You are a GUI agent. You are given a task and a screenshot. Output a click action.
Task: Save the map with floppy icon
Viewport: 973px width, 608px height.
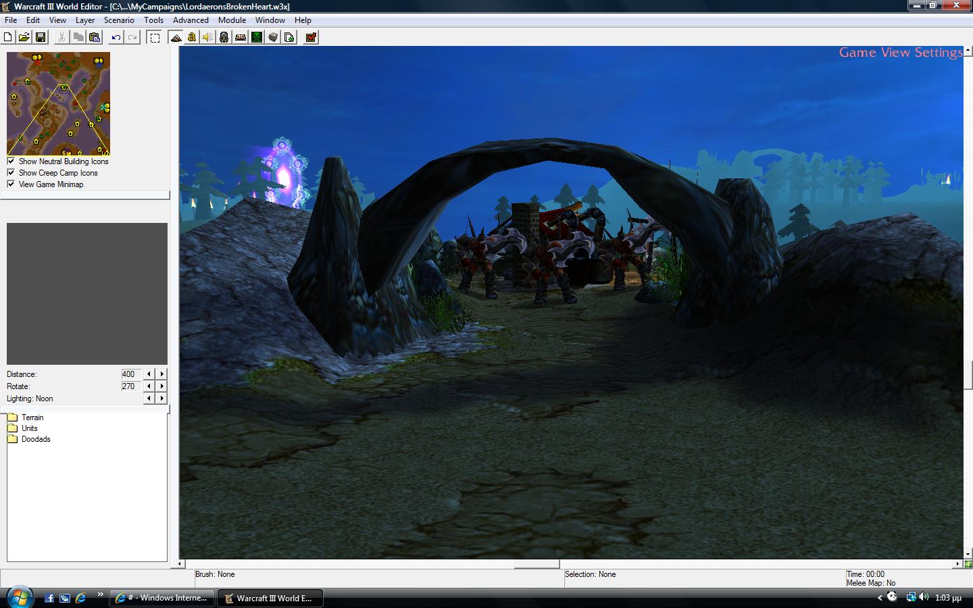[41, 37]
